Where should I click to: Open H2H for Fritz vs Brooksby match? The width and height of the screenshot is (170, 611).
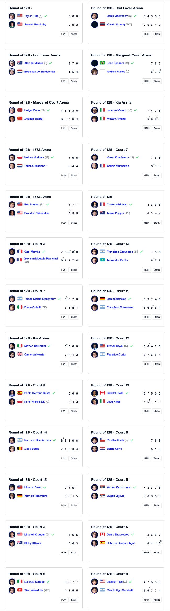pyautogui.click(x=64, y=34)
